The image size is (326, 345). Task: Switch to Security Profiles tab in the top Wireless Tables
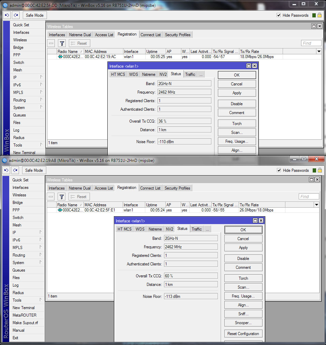click(178, 35)
